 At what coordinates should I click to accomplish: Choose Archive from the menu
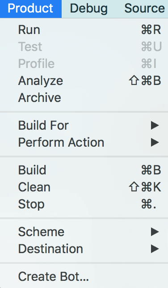[84, 97]
